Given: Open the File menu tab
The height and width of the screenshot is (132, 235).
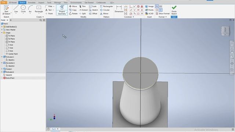Looking at the screenshot, I should (4, 3).
